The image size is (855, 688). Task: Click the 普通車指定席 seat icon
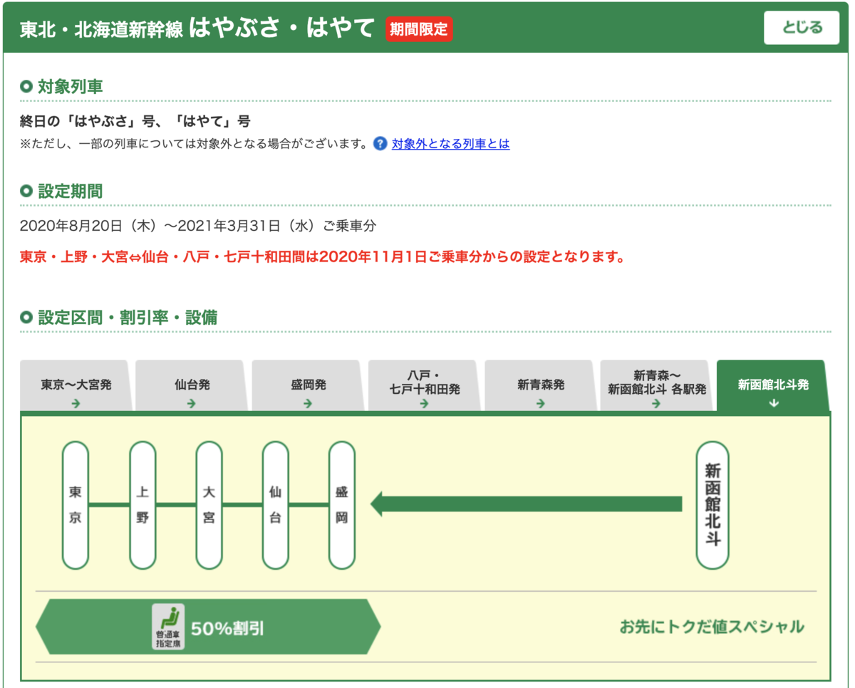[168, 627]
